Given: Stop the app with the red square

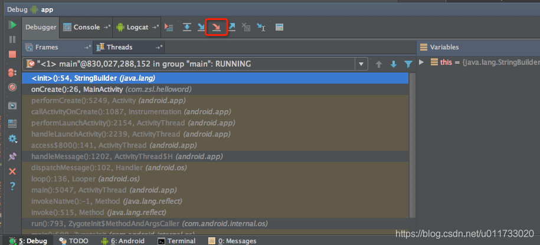Looking at the screenshot, I should click(x=12, y=54).
